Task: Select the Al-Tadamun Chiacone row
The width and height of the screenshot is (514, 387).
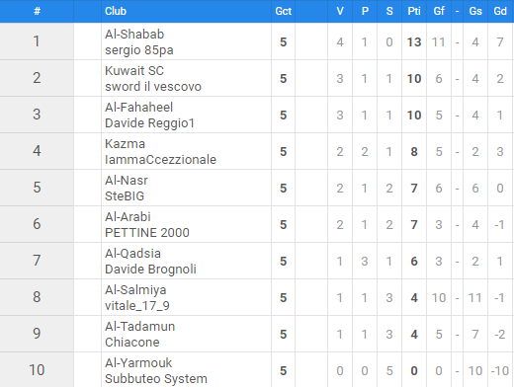Action: 257,334
